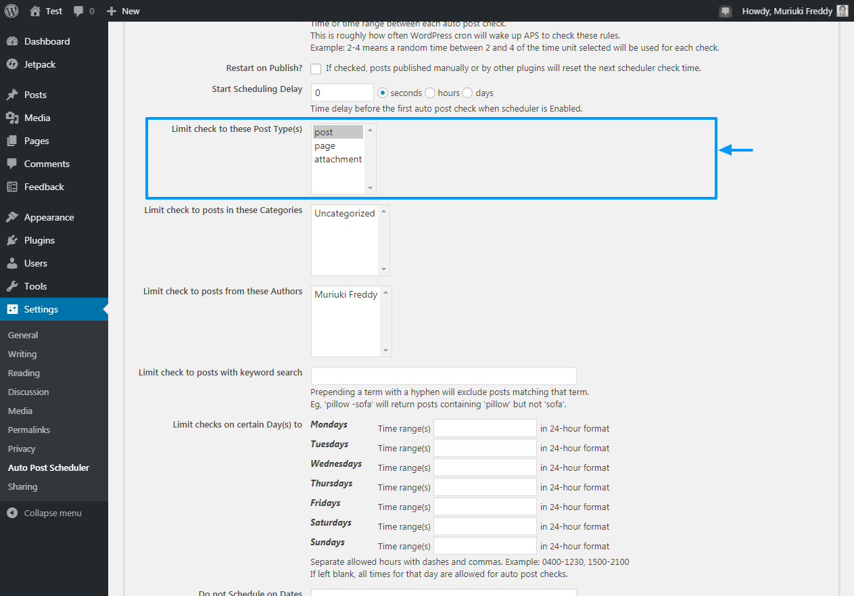Click the plus New content icon
This screenshot has height=596, width=854.
coord(112,11)
